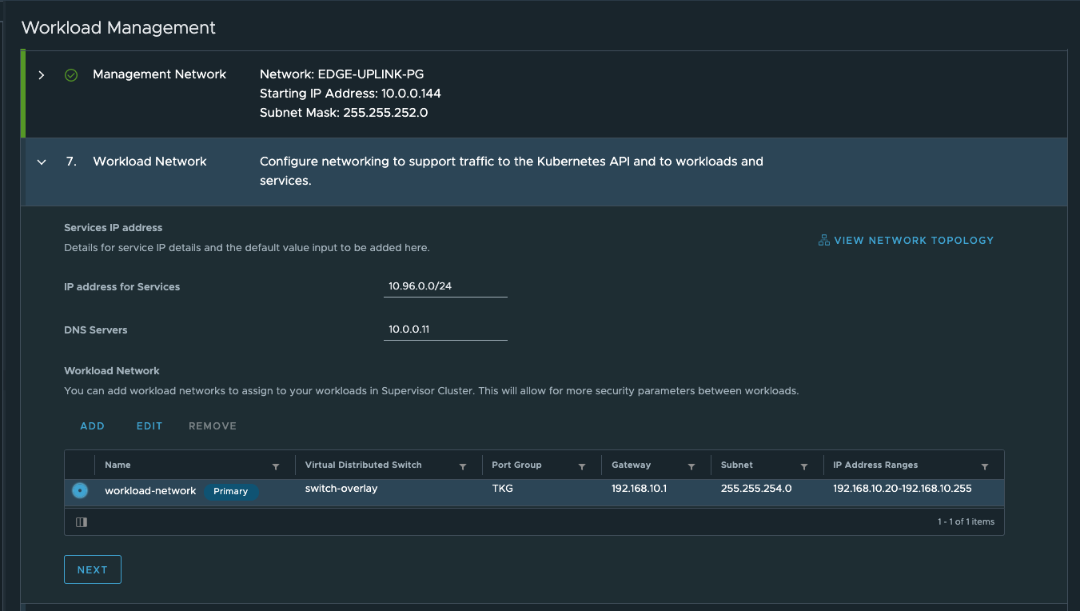Click the Primary badge on workload-network
The height and width of the screenshot is (611, 1080).
[x=231, y=491]
